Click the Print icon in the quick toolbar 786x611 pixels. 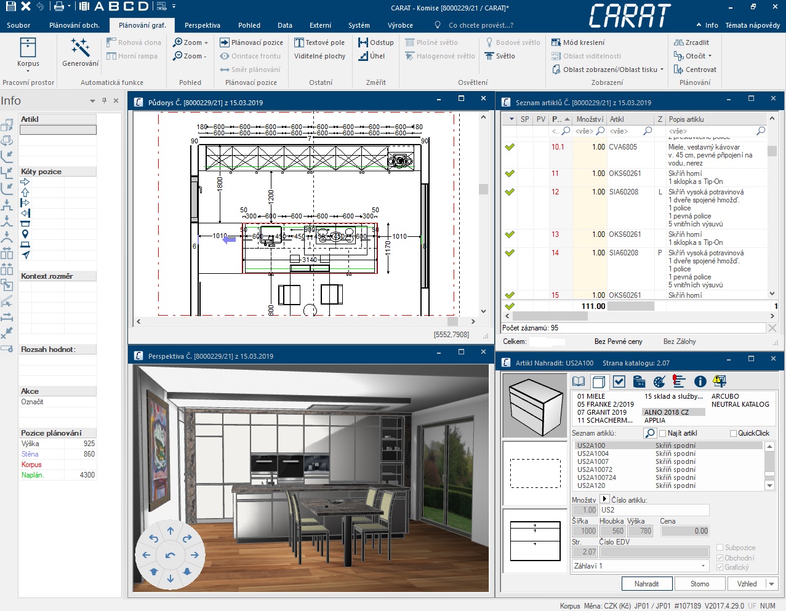(58, 6)
